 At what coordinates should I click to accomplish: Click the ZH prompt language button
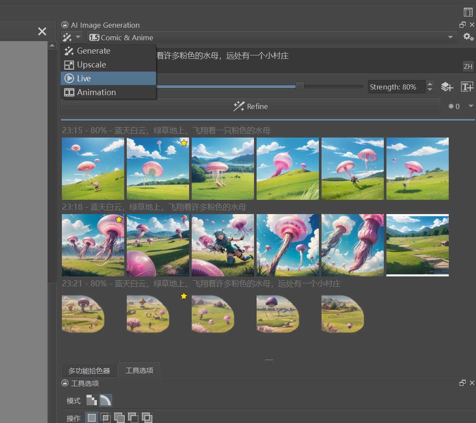[x=468, y=66]
